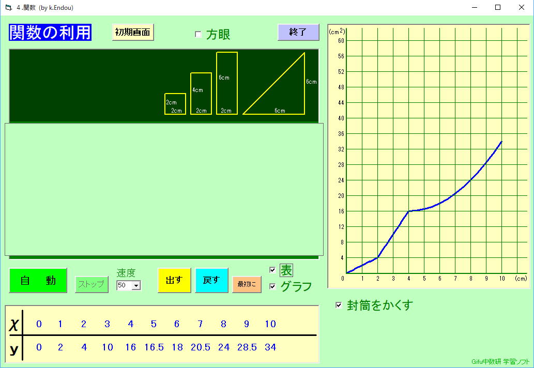534x368 pixels.
Task: Click the y value 20.5 in table
Action: [x=200, y=347]
